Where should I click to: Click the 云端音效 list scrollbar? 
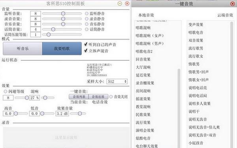click(231, 84)
